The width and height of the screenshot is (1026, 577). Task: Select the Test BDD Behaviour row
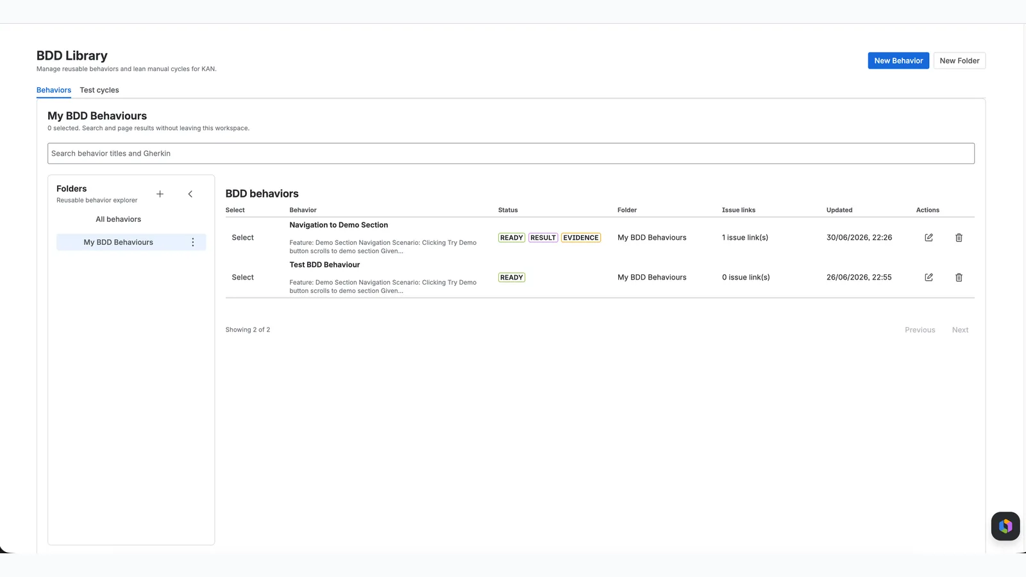click(243, 277)
